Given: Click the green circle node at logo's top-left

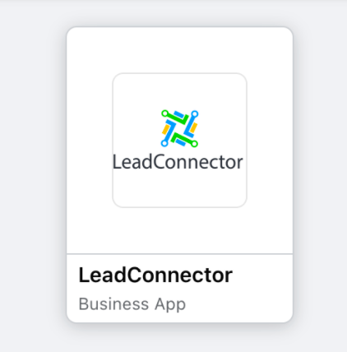Looking at the screenshot, I should click(x=164, y=113).
